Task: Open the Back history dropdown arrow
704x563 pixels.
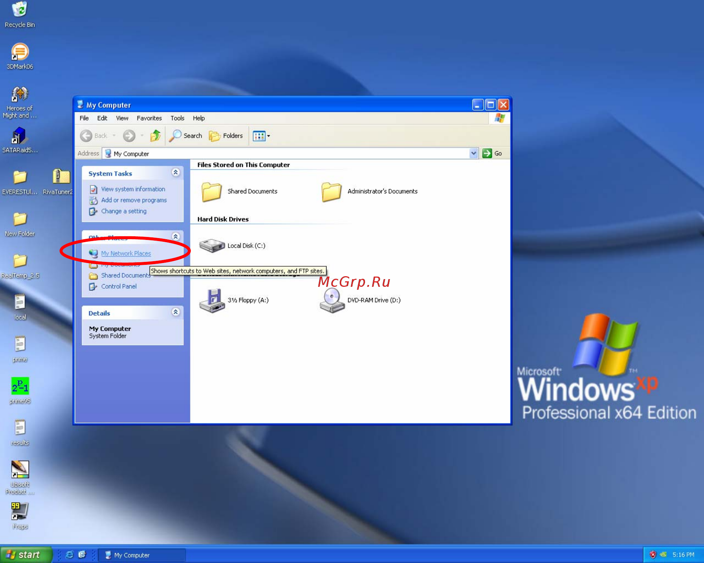Action: [114, 136]
